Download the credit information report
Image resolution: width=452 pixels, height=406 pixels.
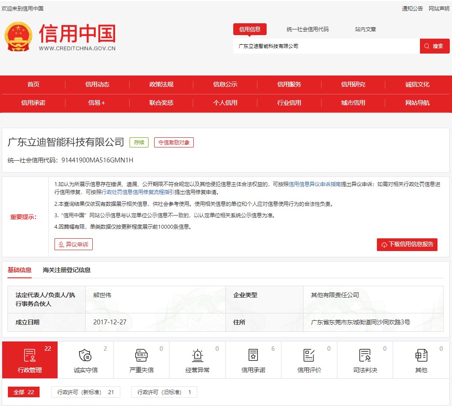click(407, 244)
